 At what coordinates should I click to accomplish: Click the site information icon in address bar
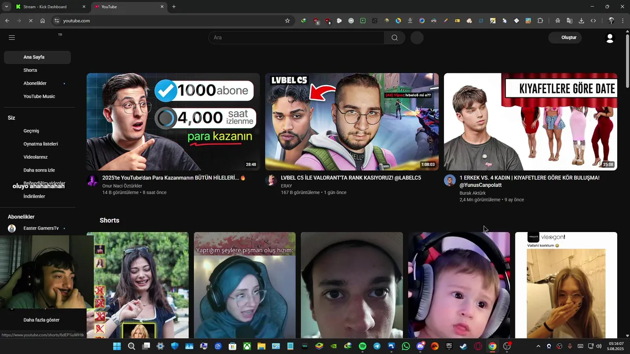(57, 21)
